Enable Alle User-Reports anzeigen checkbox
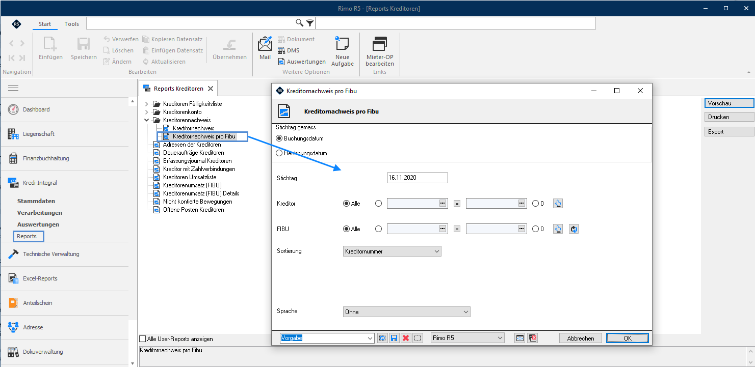Screen dimensions: 755x367 (x=142, y=339)
